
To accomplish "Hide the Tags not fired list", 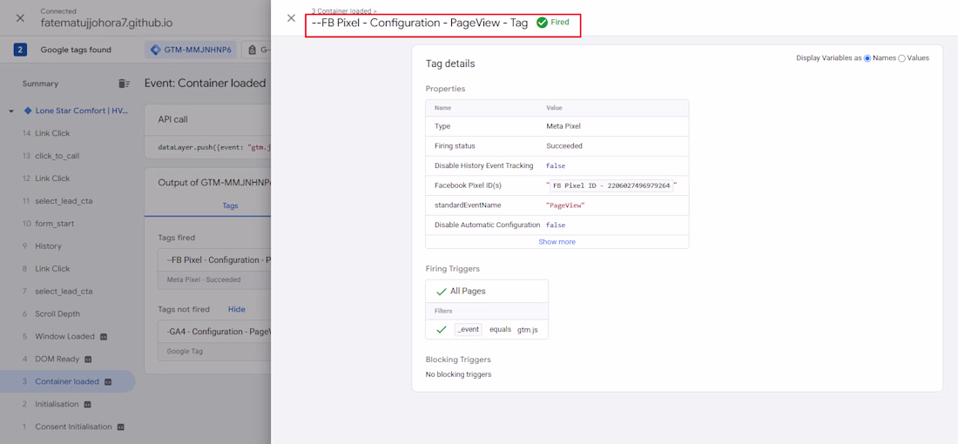I will tap(236, 310).
